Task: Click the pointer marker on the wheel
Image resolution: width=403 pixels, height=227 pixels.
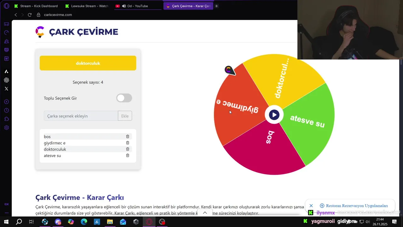Action: pos(230,70)
